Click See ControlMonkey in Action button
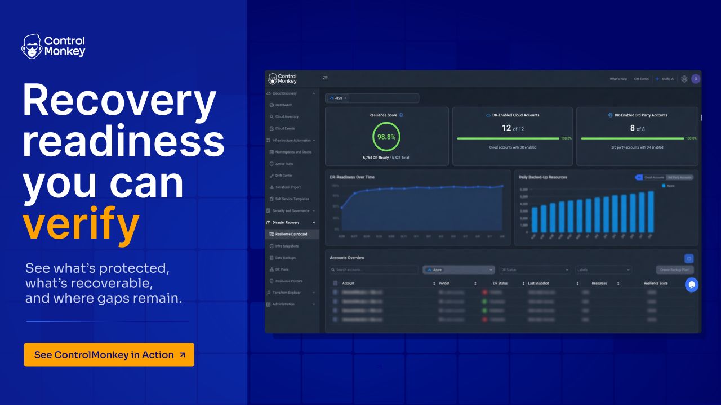Viewport: 721px width, 405px height. [x=109, y=354]
